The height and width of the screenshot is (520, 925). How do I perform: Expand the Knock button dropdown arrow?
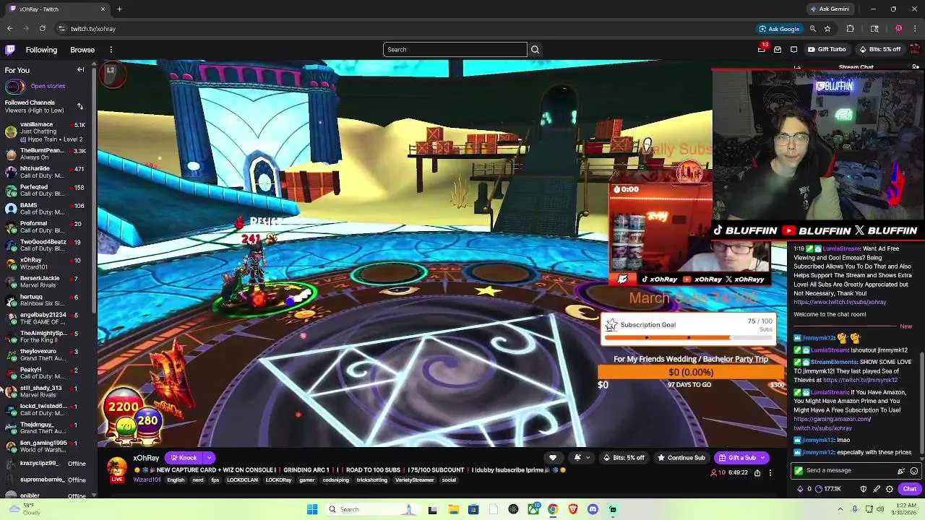pyautogui.click(x=209, y=457)
